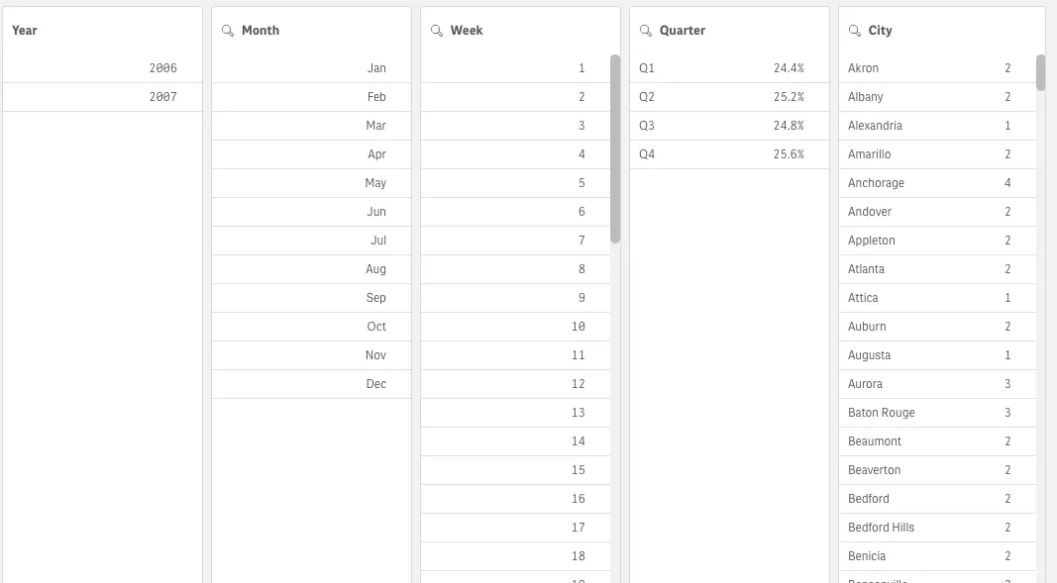Open search in the Week filter pane

click(437, 31)
